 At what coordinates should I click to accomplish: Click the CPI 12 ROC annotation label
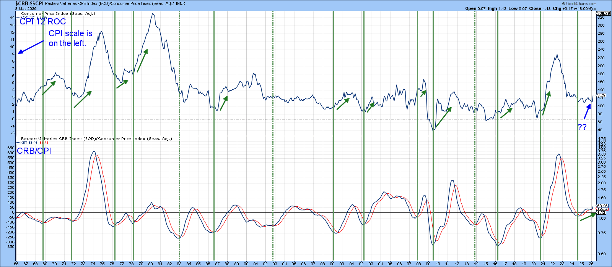point(42,22)
